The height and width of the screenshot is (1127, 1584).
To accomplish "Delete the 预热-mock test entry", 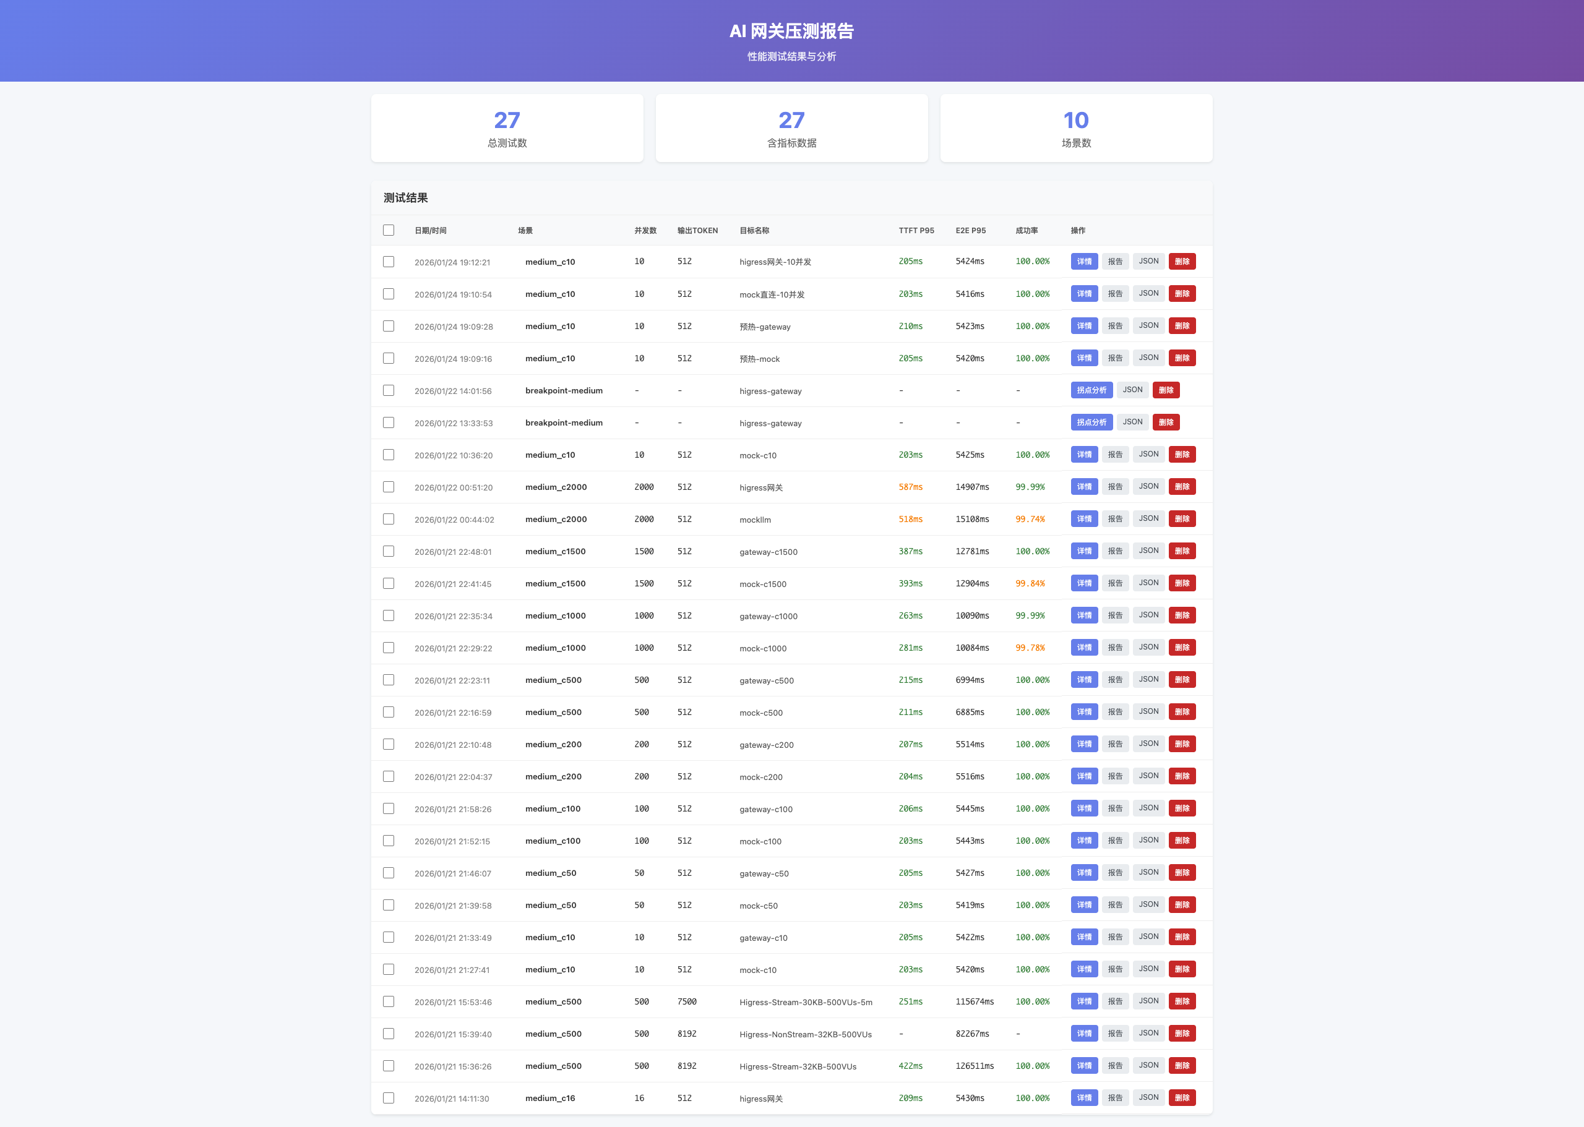I will point(1181,358).
